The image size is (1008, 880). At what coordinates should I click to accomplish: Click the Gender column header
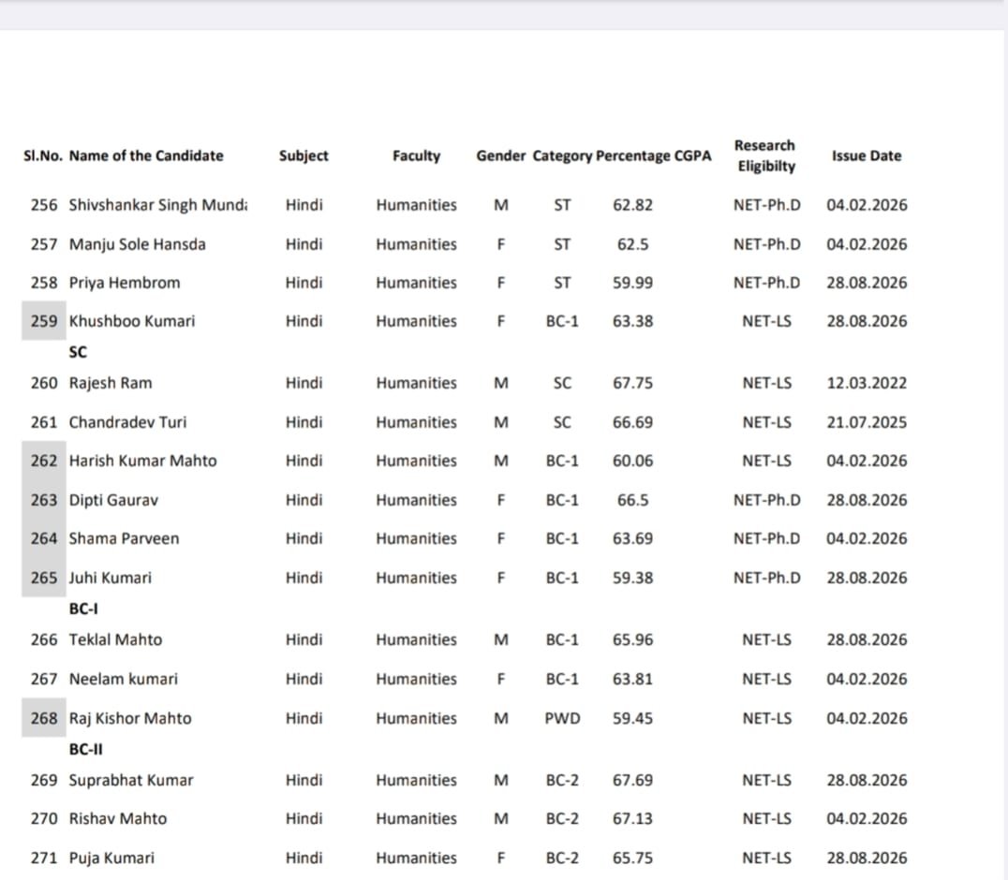(x=501, y=155)
